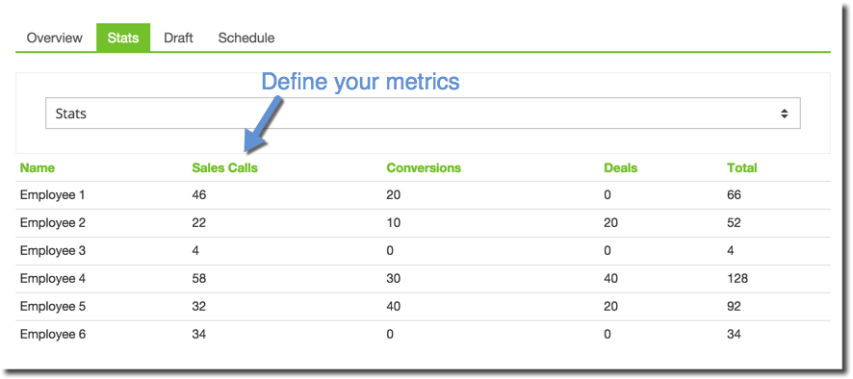Open the Stats dropdown selector
The height and width of the screenshot is (379, 853).
423,114
